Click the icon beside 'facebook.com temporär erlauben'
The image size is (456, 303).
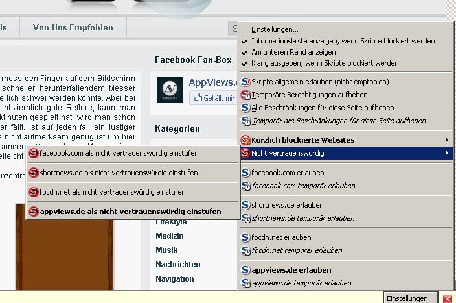point(245,186)
